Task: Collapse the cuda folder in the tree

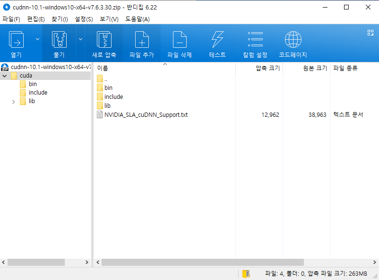Action: pyautogui.click(x=5, y=76)
